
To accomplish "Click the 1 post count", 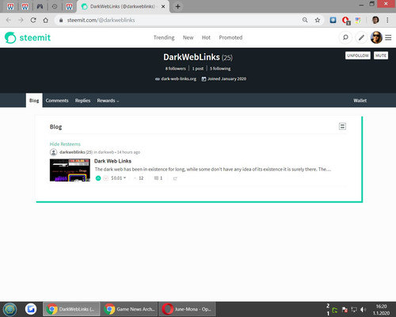I will (198, 68).
